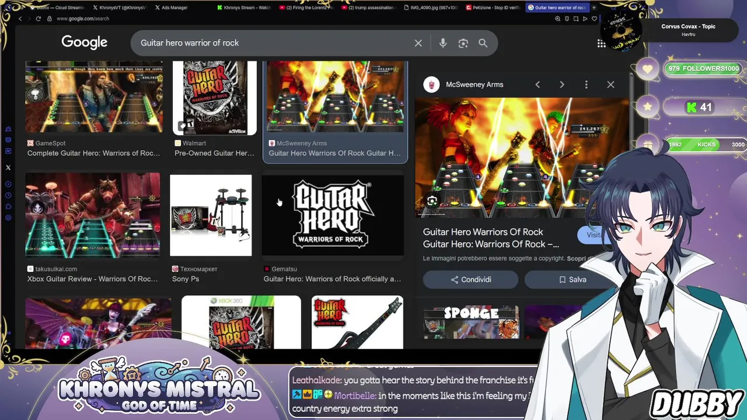Open 'Guitar Hero: Warriors of Rock officially a...' link
This screenshot has height=420, width=747.
(x=332, y=279)
